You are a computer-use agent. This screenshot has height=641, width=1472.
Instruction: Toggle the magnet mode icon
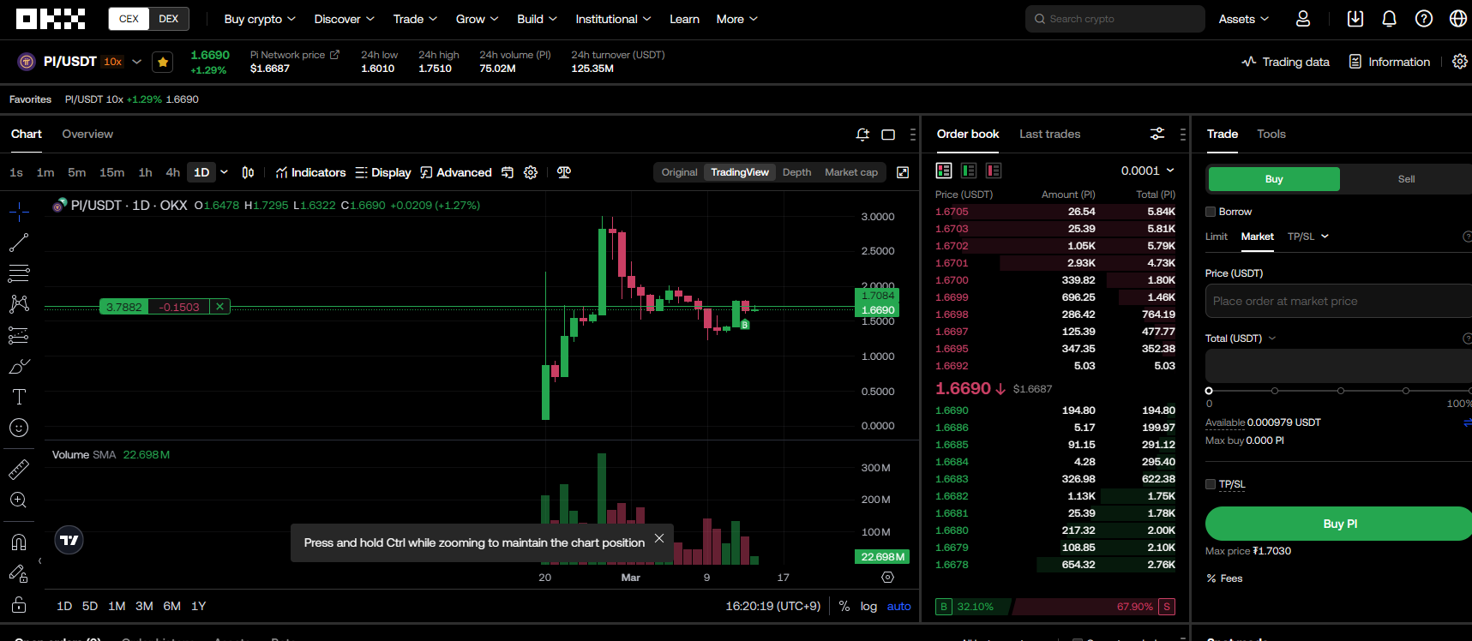pos(19,542)
